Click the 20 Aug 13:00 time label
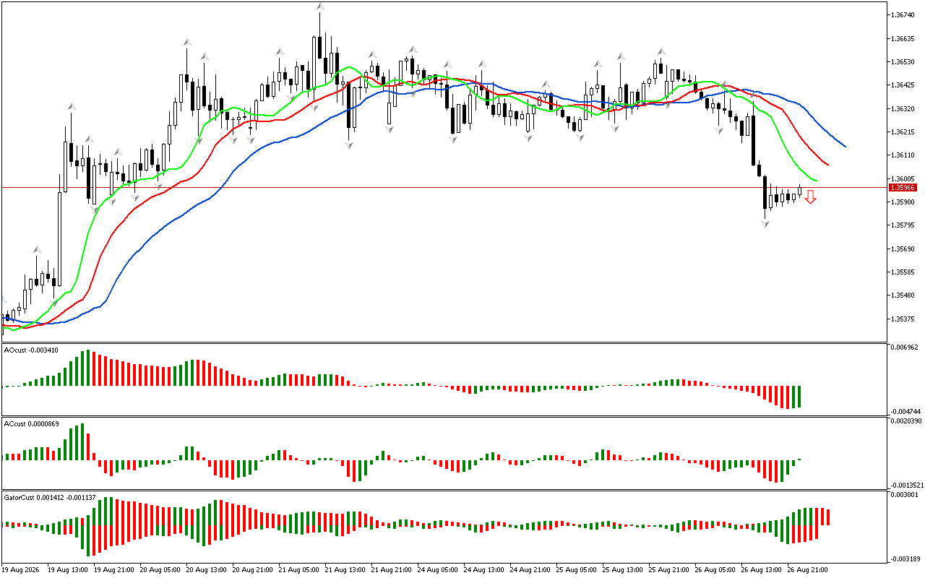This screenshot has height=578, width=925. pos(207,570)
